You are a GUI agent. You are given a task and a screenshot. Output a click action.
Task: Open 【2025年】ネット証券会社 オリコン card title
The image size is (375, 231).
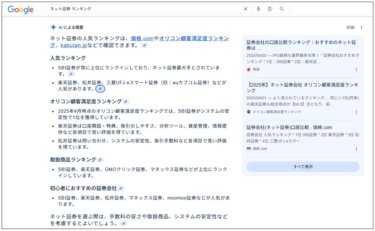pos(302,87)
